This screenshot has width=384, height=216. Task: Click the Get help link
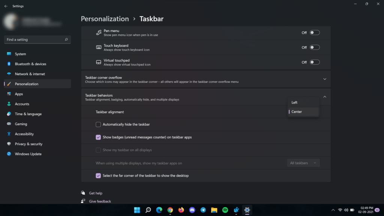[x=96, y=193]
